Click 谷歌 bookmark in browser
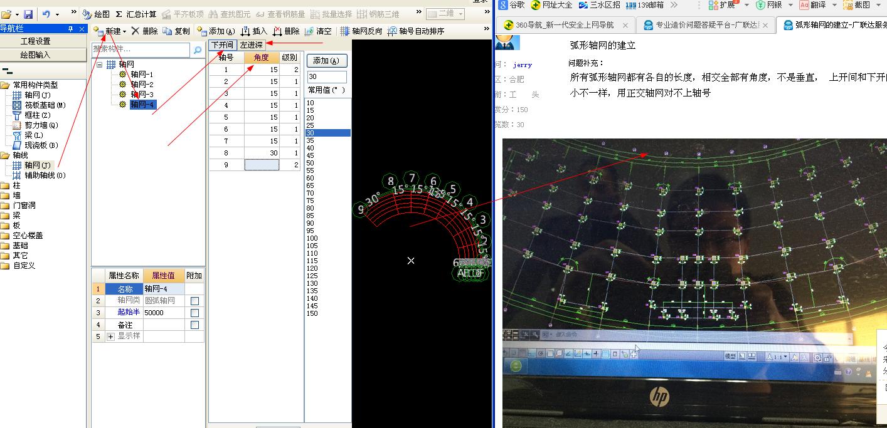887x428 pixels. tap(513, 5)
